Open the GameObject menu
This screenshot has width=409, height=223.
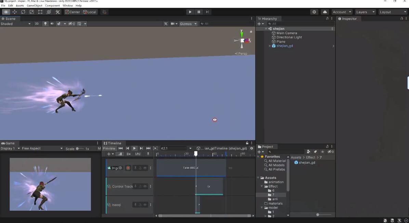click(35, 5)
